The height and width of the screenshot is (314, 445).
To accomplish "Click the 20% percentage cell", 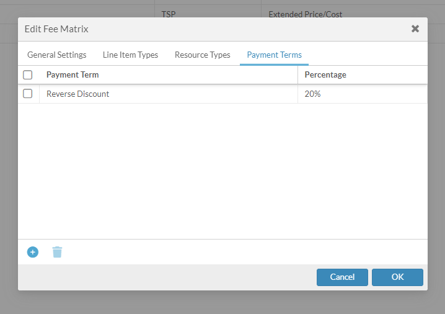I will coord(313,94).
